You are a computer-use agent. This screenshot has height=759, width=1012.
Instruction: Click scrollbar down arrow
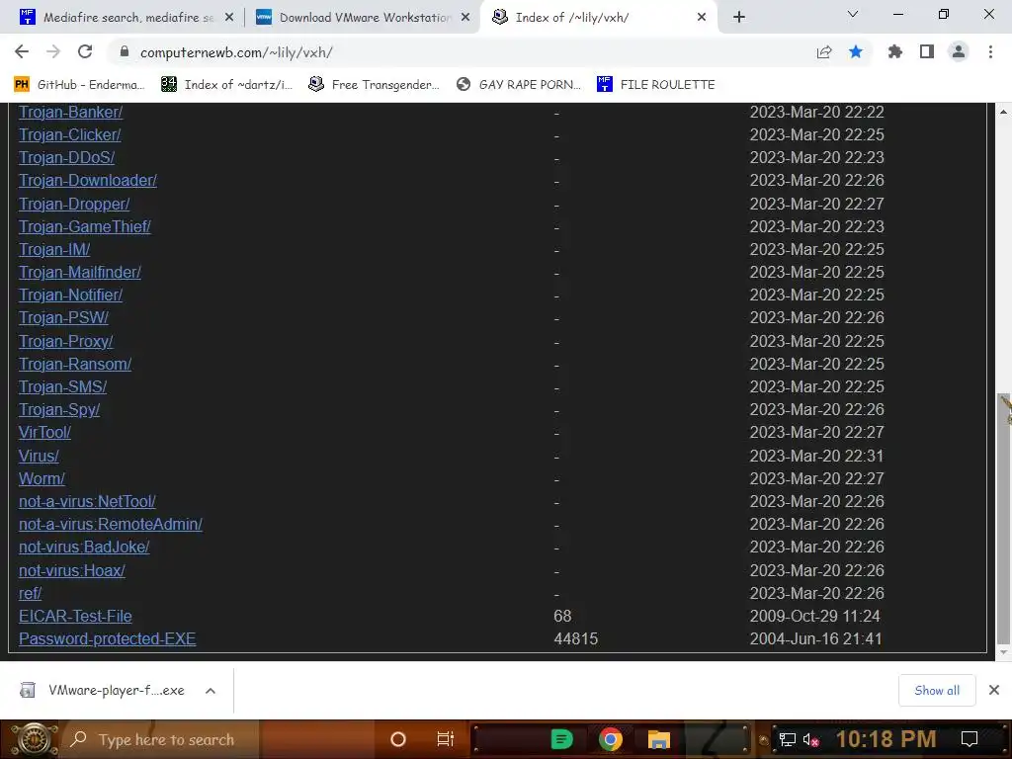tap(1003, 652)
